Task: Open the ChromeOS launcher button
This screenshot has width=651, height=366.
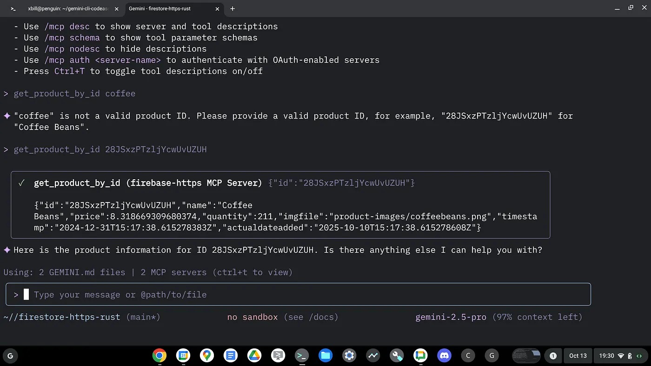Action: click(10, 356)
